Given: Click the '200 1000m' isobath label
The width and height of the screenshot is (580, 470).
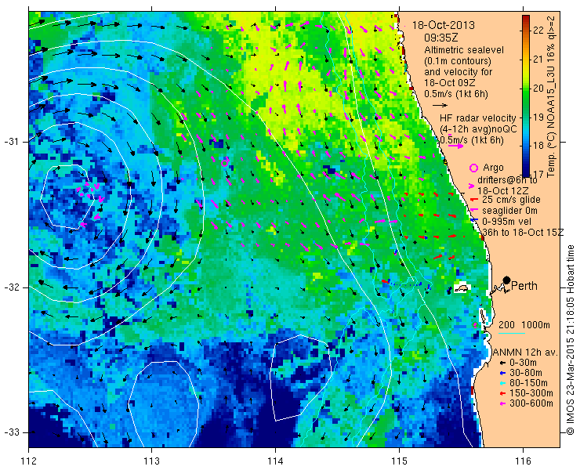Looking at the screenshot, I should point(524,325).
